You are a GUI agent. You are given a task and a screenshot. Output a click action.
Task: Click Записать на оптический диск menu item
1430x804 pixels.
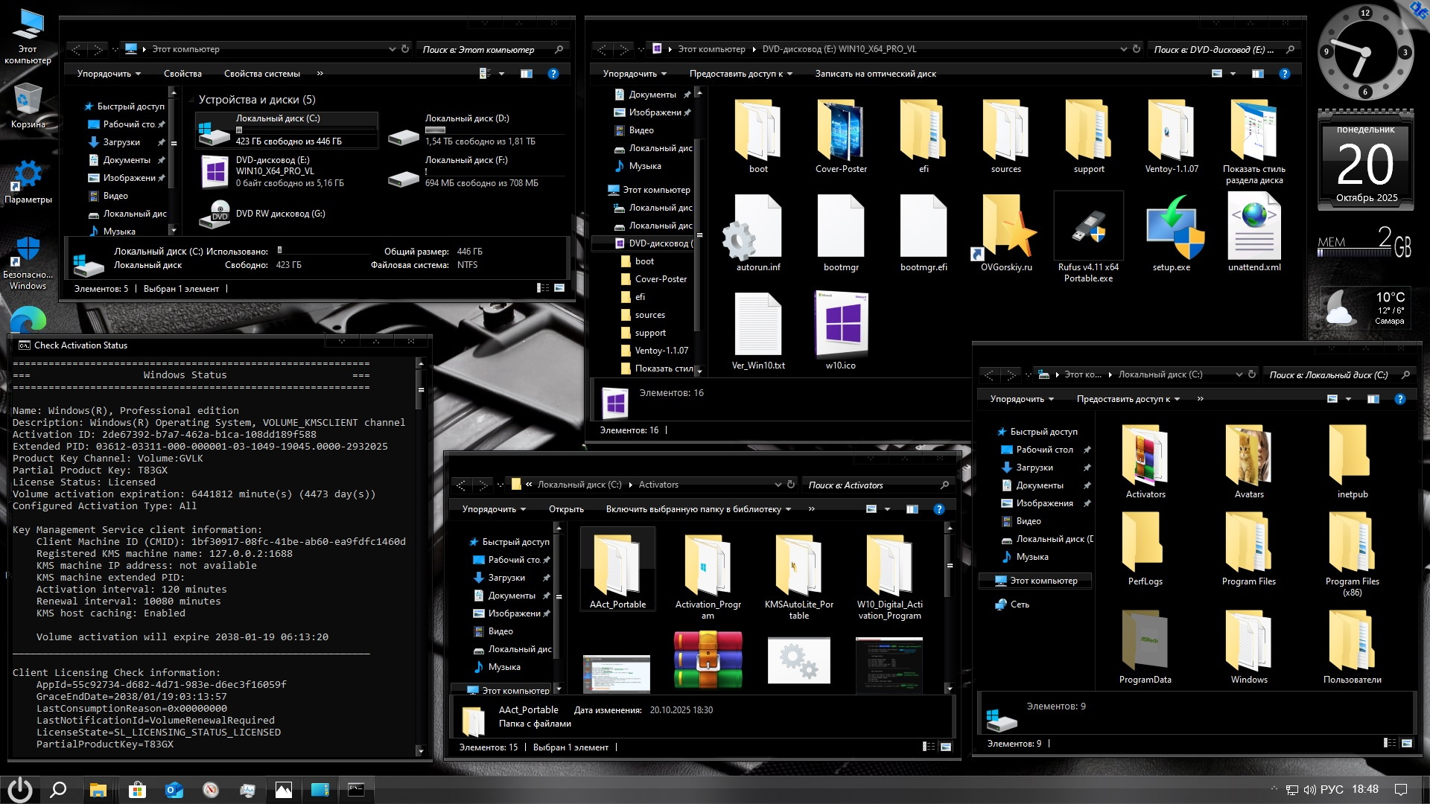875,74
